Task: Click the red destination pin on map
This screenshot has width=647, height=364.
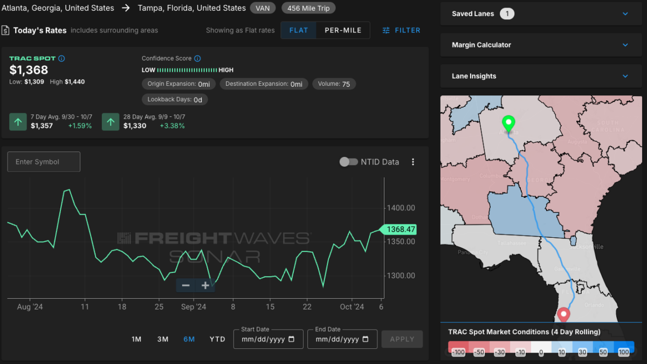Action: (x=563, y=314)
